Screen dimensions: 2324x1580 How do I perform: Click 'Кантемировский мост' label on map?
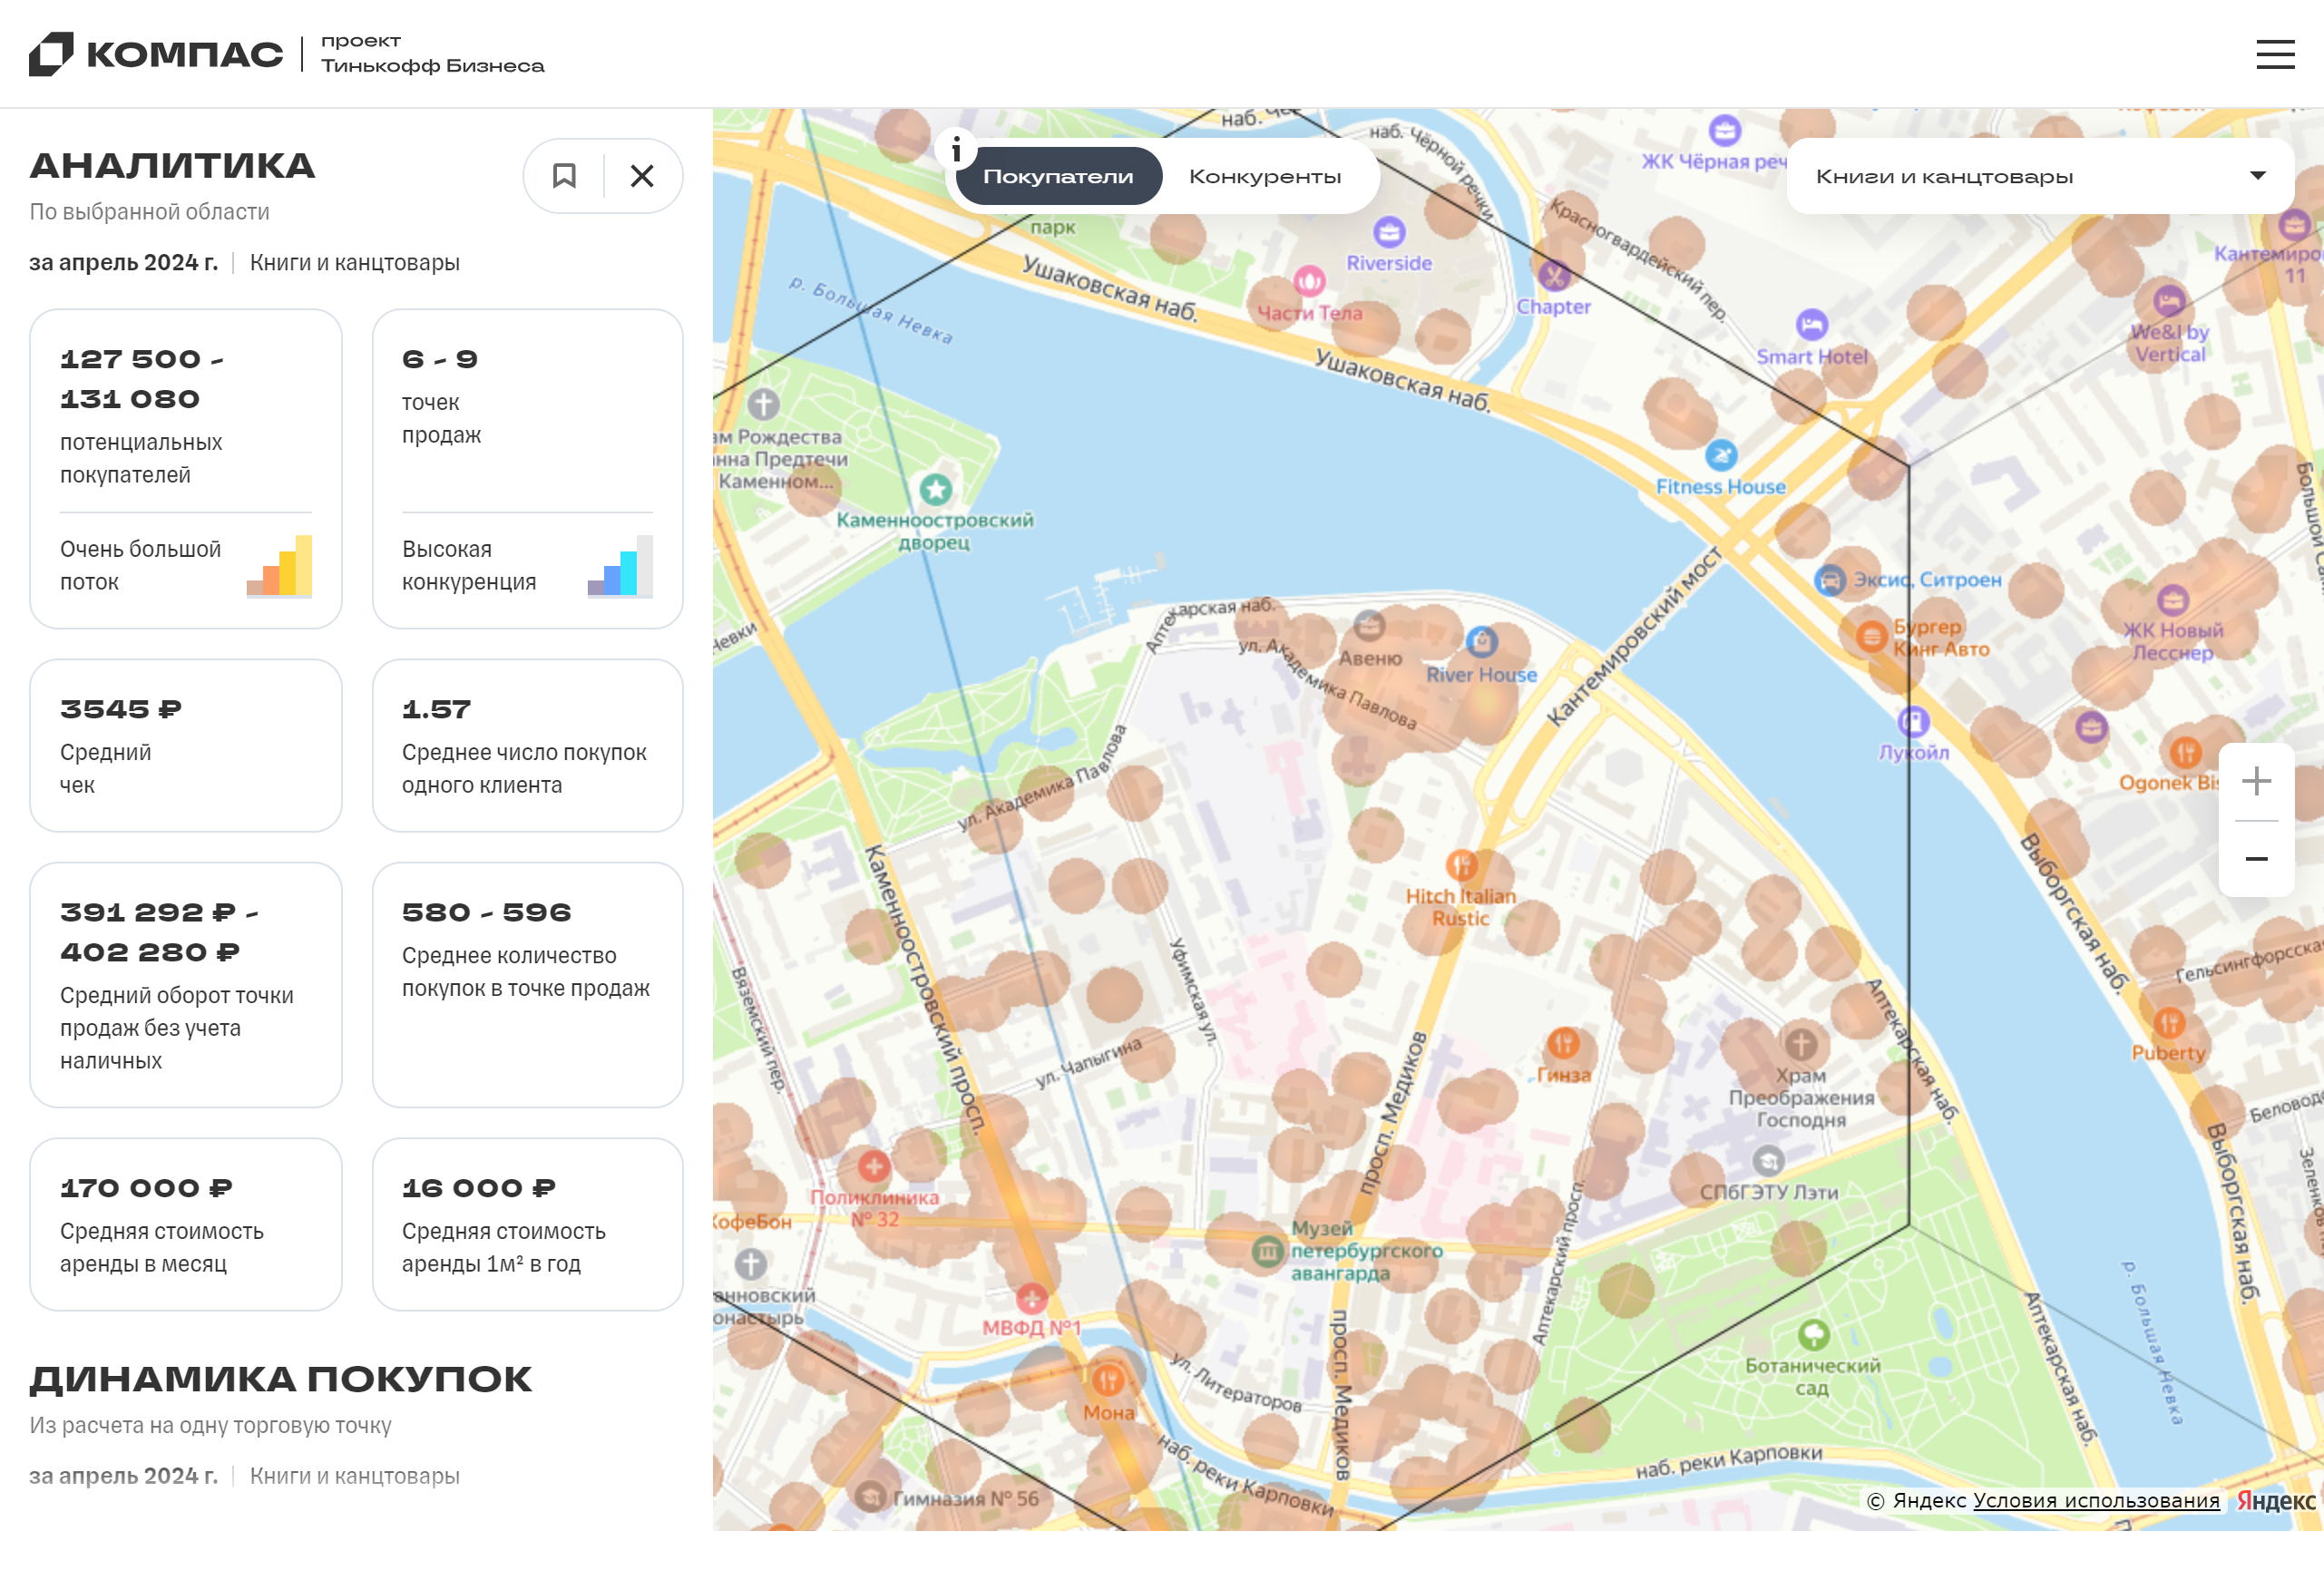pos(1634,637)
